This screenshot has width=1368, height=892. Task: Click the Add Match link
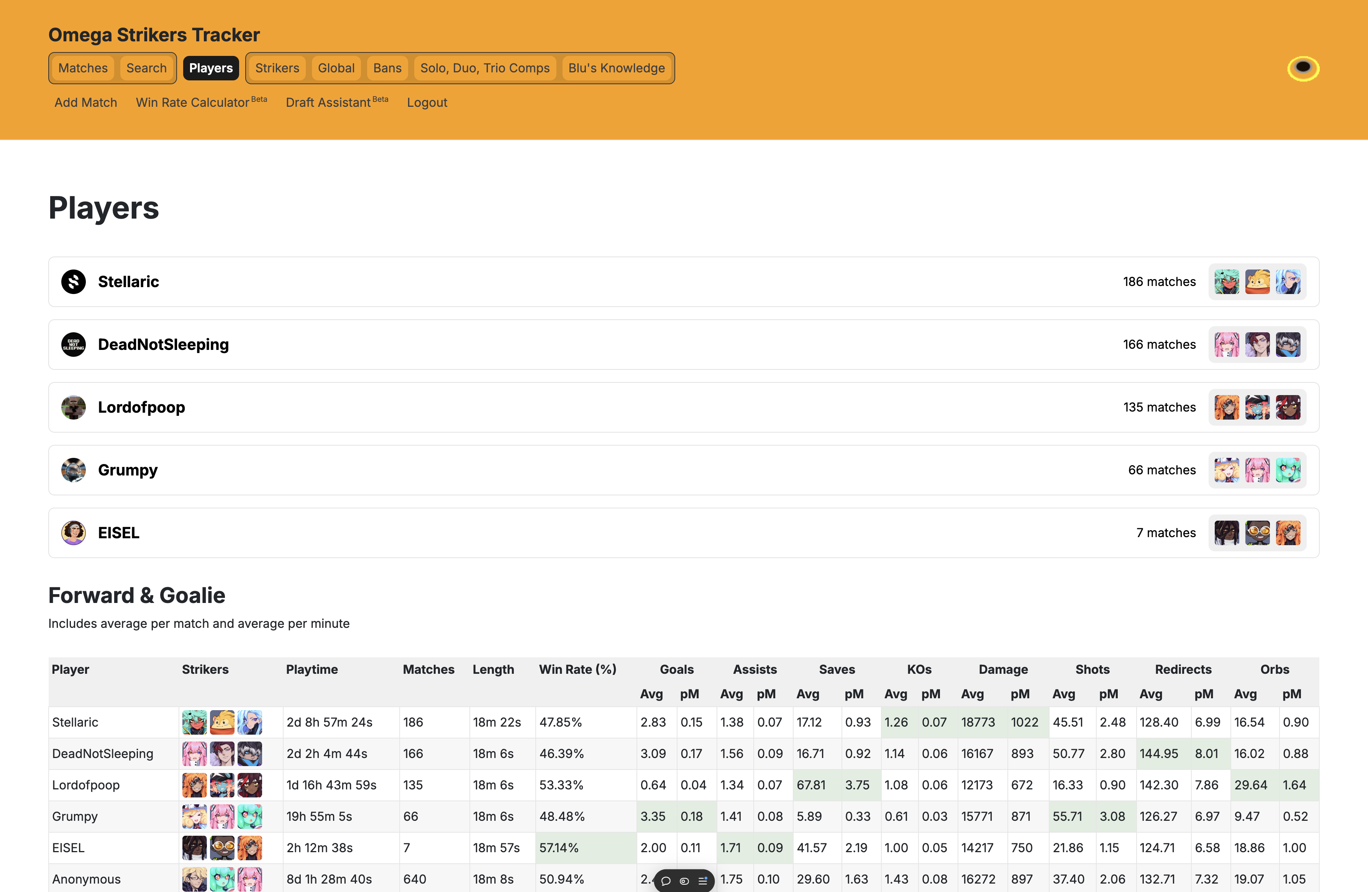pyautogui.click(x=86, y=102)
